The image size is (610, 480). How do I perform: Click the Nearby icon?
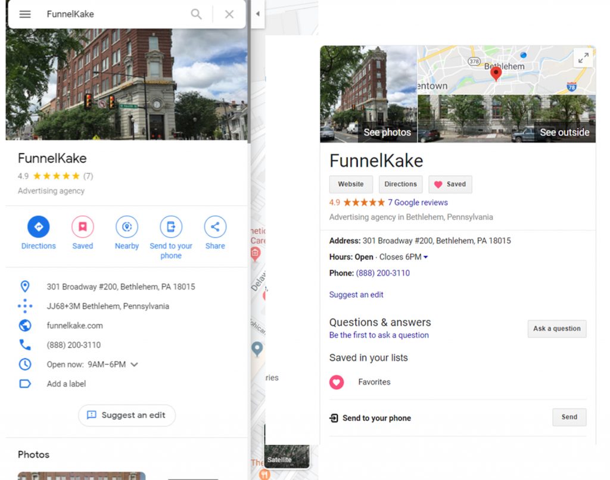click(127, 226)
